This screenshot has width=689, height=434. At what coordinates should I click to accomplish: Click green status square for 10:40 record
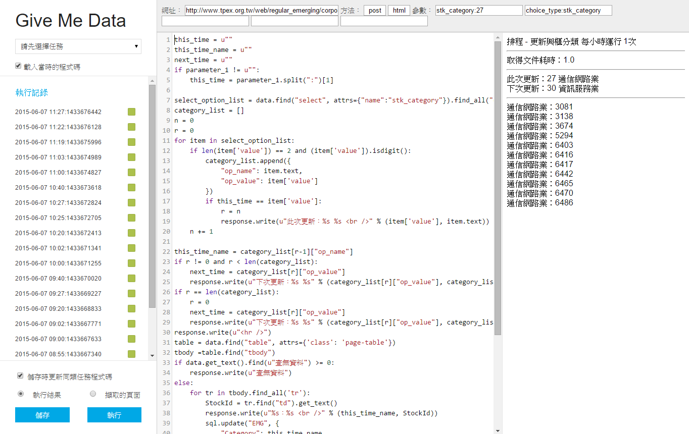131,188
